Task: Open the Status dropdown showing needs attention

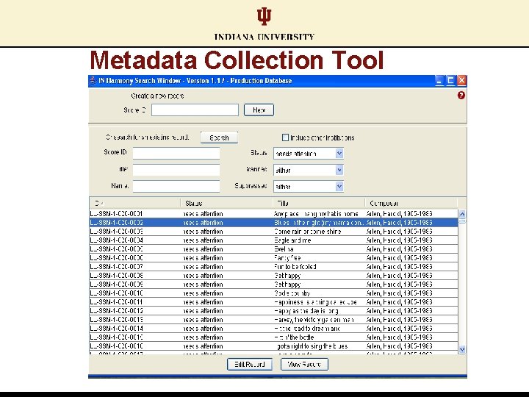Action: (x=309, y=154)
